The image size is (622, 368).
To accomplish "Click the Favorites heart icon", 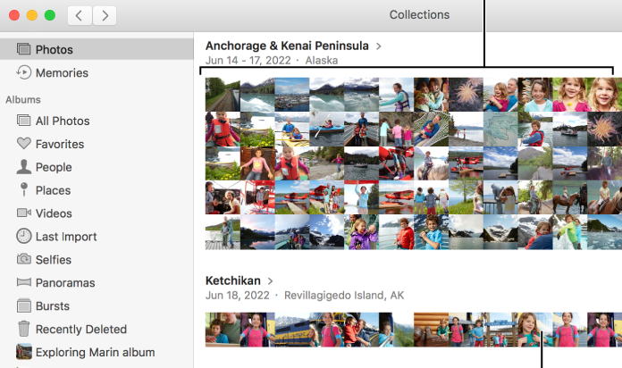I will (x=23, y=143).
